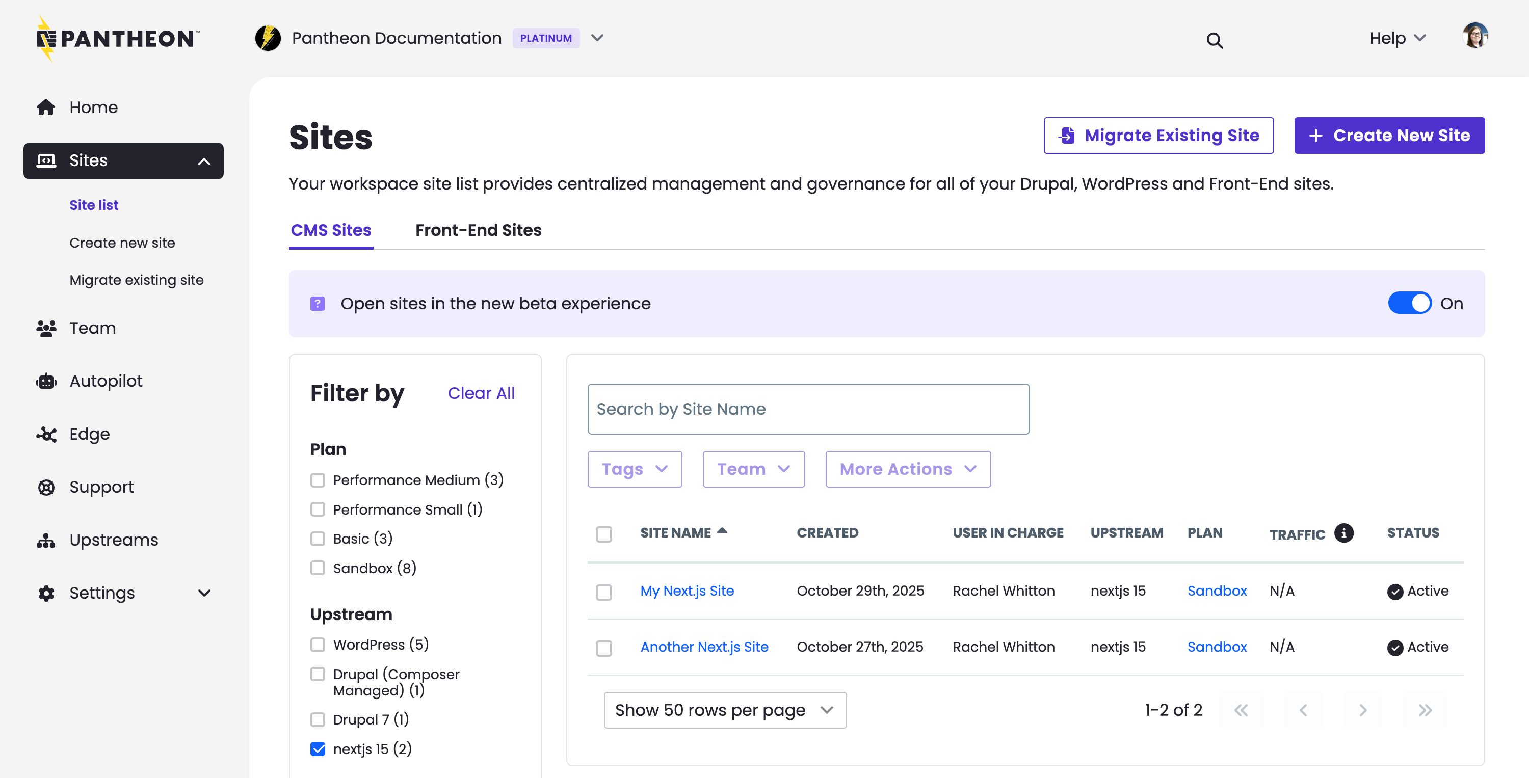Open My Next.js Site link

pos(687,591)
